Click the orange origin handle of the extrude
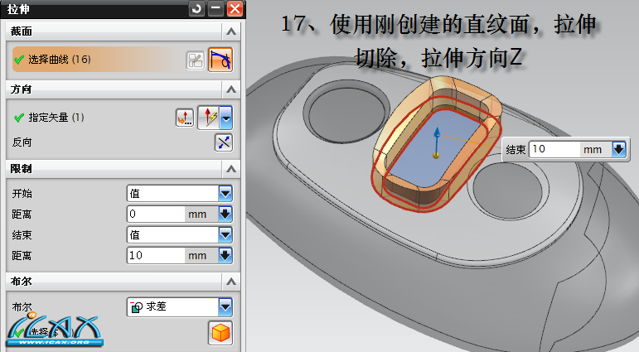This screenshot has width=639, height=352. click(436, 155)
